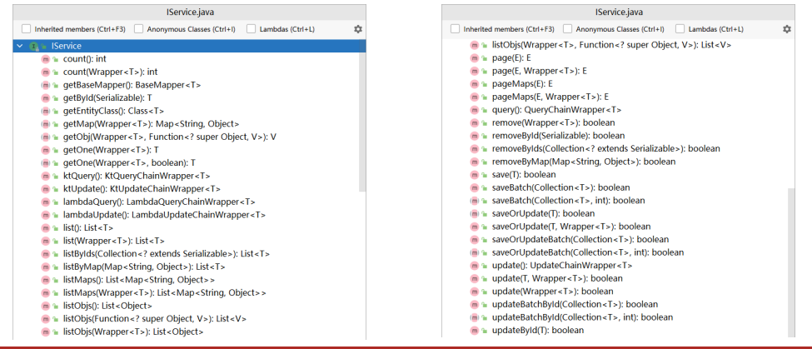
Task: Click the settings gear in left panel
Action: point(358,29)
